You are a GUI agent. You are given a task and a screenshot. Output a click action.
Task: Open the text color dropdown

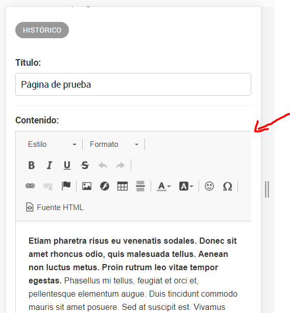click(x=164, y=186)
